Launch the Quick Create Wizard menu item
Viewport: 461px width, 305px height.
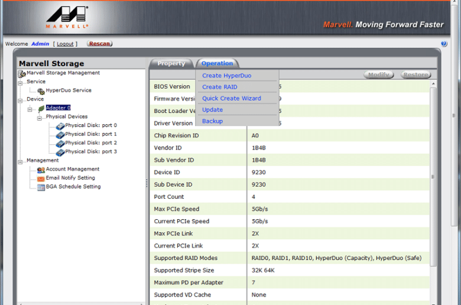231,98
